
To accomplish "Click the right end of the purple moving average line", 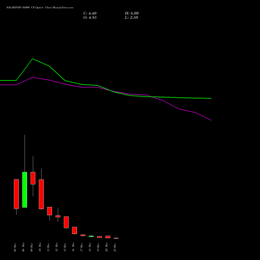I will tap(211, 120).
